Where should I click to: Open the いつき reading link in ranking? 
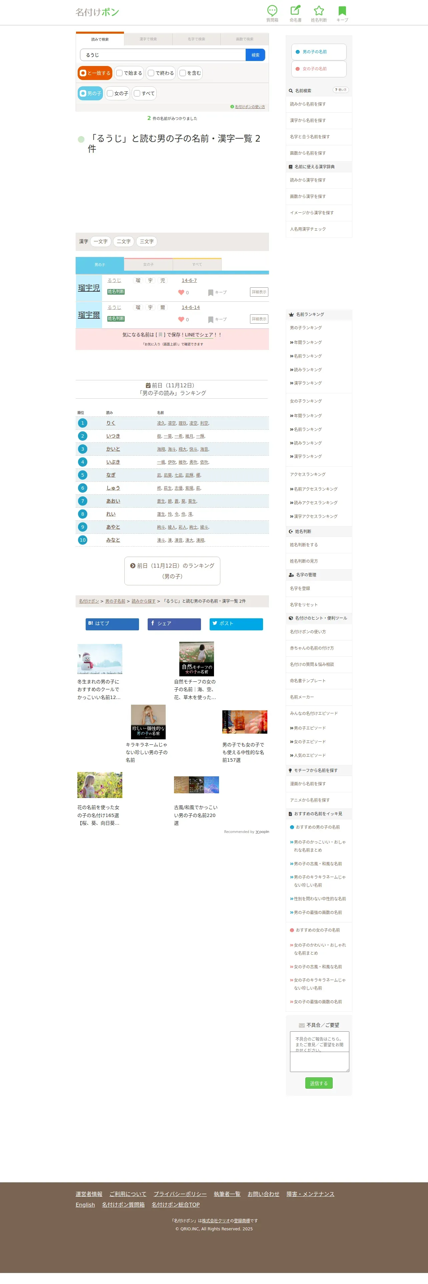(113, 436)
